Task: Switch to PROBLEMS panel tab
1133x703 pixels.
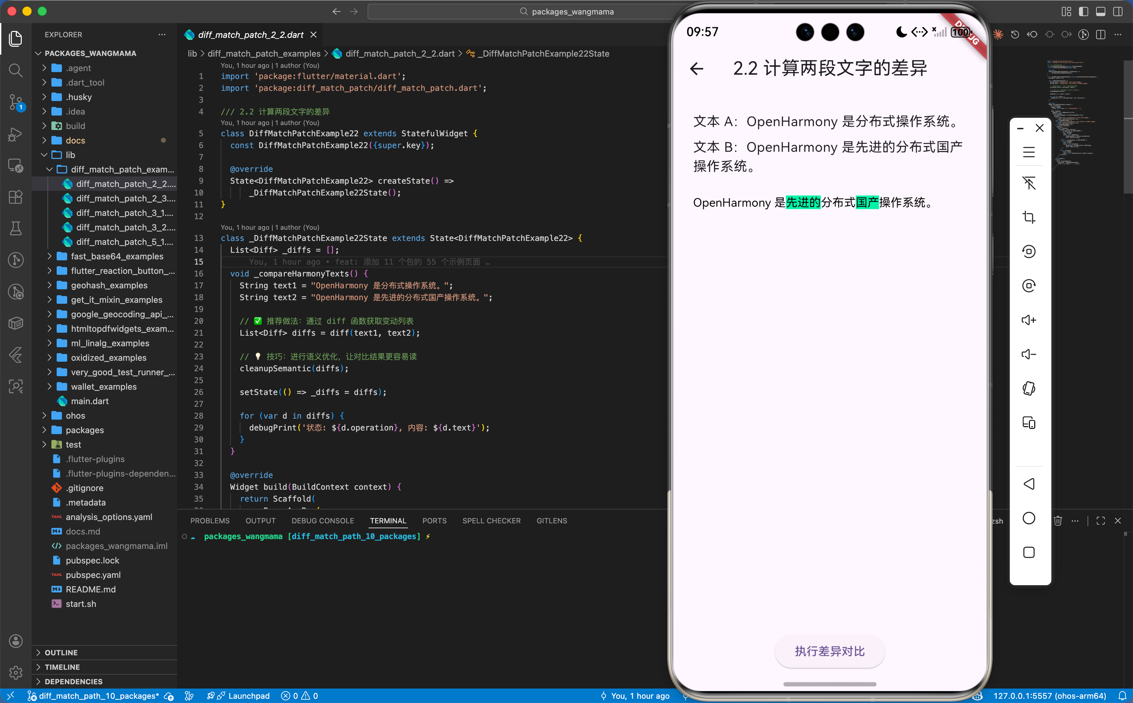Action: [x=210, y=521]
